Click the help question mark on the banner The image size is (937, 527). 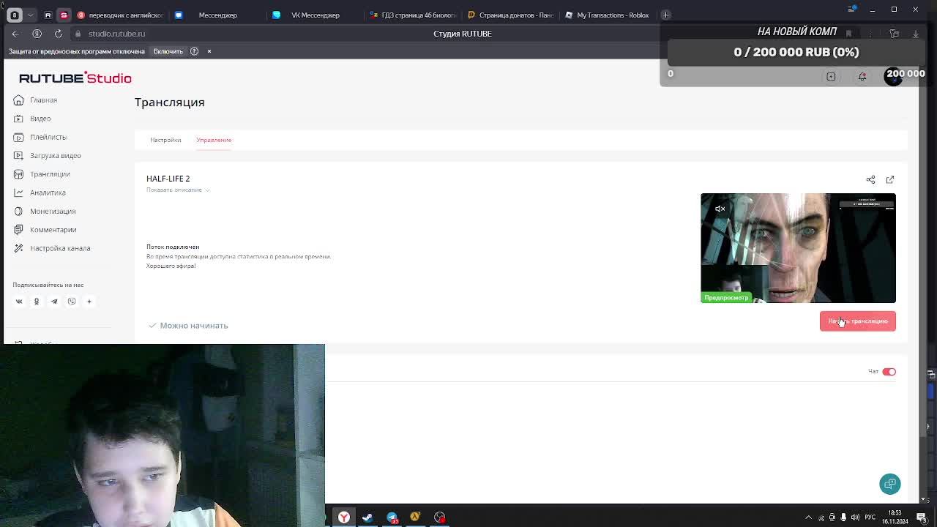(x=194, y=51)
